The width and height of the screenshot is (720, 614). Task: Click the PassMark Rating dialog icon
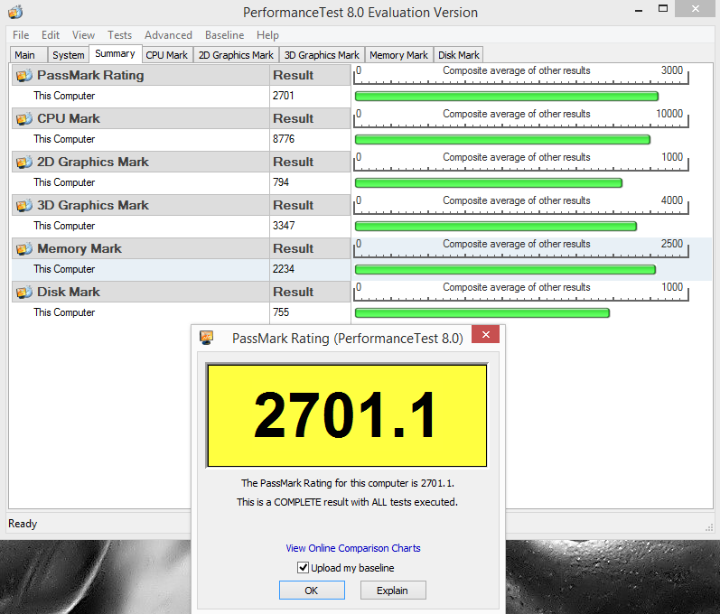coord(207,338)
